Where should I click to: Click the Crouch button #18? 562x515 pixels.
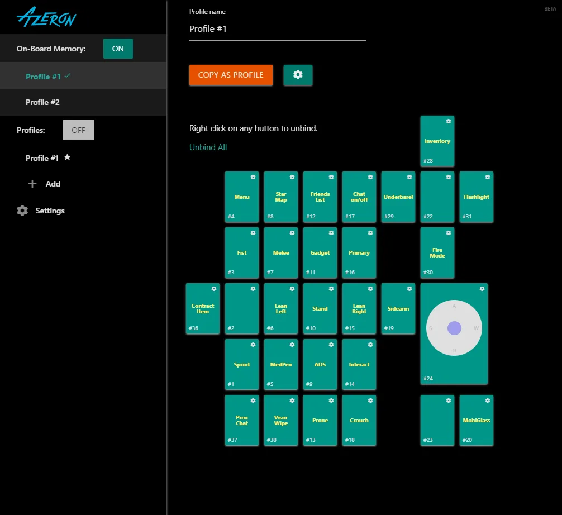pyautogui.click(x=359, y=421)
